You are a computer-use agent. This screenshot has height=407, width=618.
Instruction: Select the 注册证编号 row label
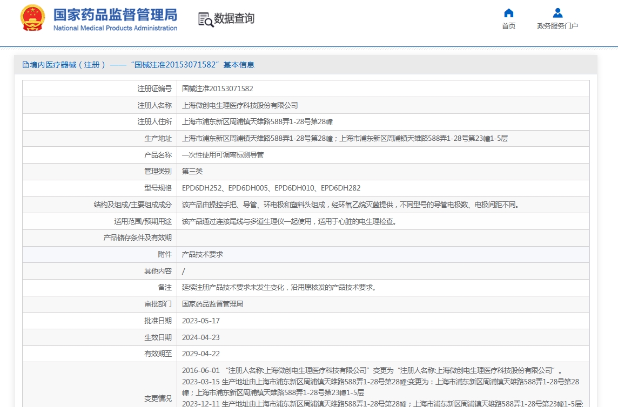[x=154, y=89]
